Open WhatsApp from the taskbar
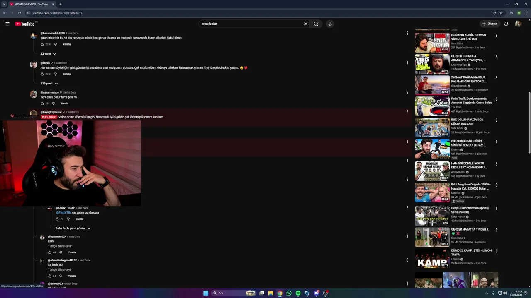Screen dimensions: 531x298 pos(289,293)
